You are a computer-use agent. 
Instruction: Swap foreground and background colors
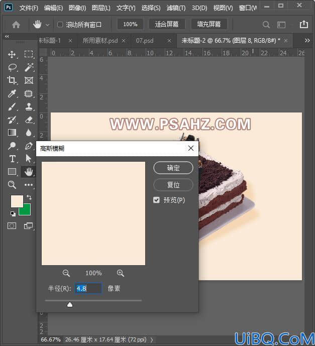29,197
